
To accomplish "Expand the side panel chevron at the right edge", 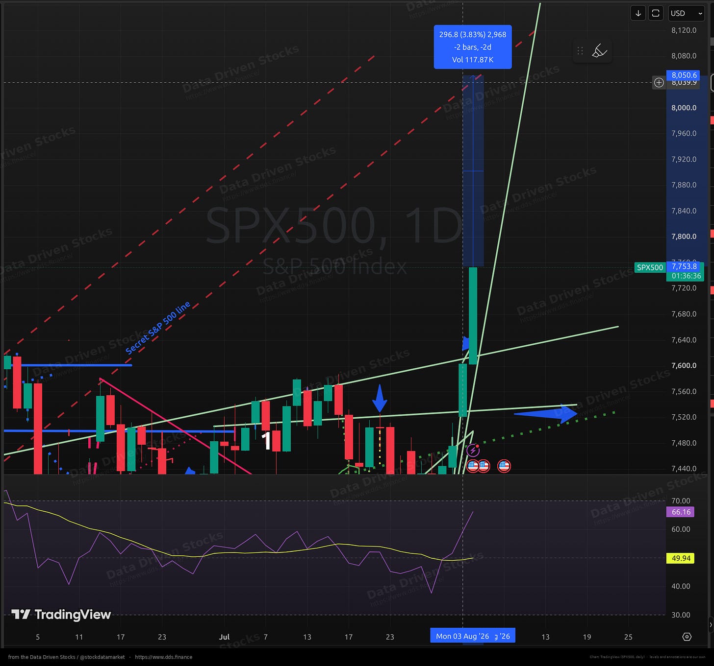I will point(712,624).
